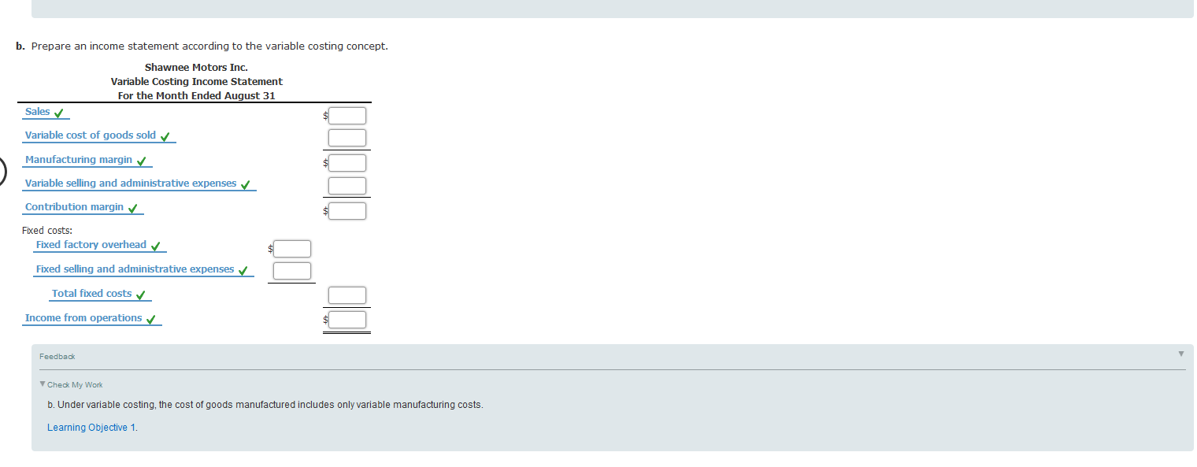Click the Income from operations amount box
The image size is (1197, 467).
click(x=346, y=319)
